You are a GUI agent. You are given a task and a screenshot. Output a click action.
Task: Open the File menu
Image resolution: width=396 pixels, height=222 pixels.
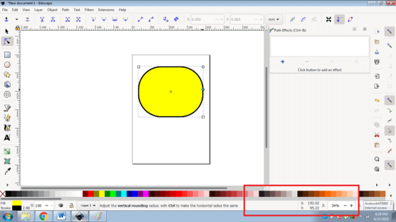pos(5,10)
